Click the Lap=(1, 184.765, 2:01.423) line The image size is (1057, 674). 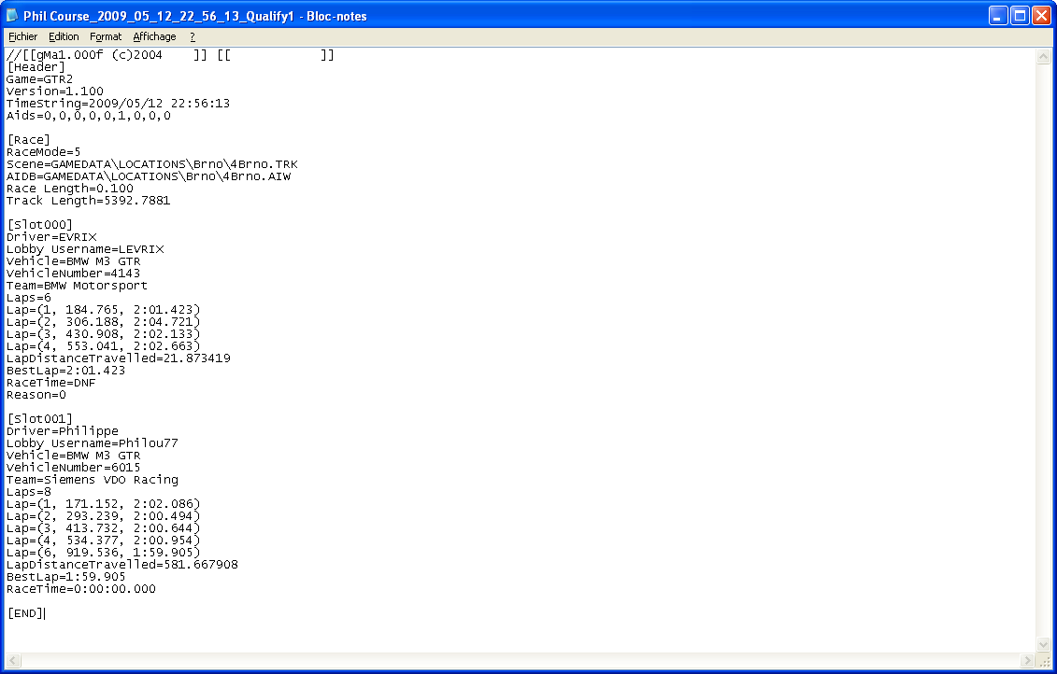(x=103, y=310)
